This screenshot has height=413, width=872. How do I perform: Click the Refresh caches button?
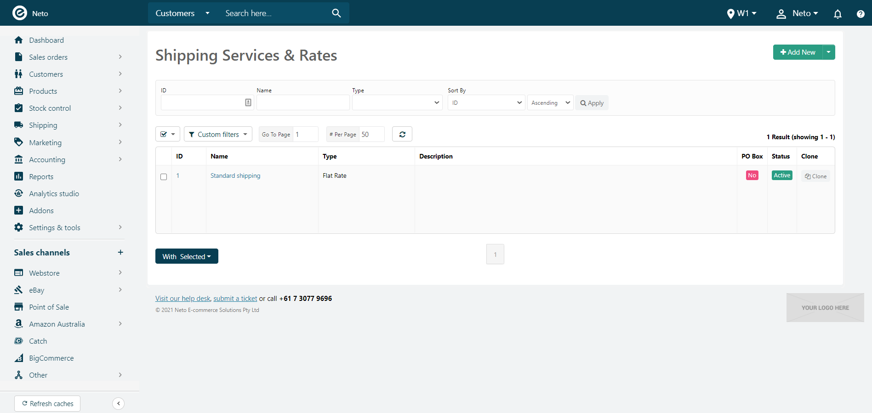point(47,403)
